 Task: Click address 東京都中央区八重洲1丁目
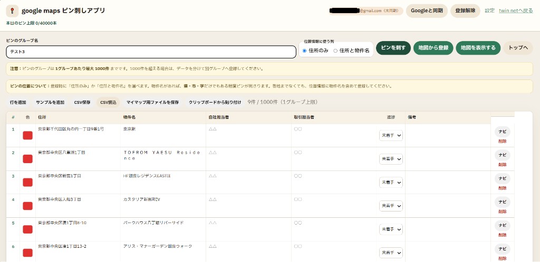62,153
